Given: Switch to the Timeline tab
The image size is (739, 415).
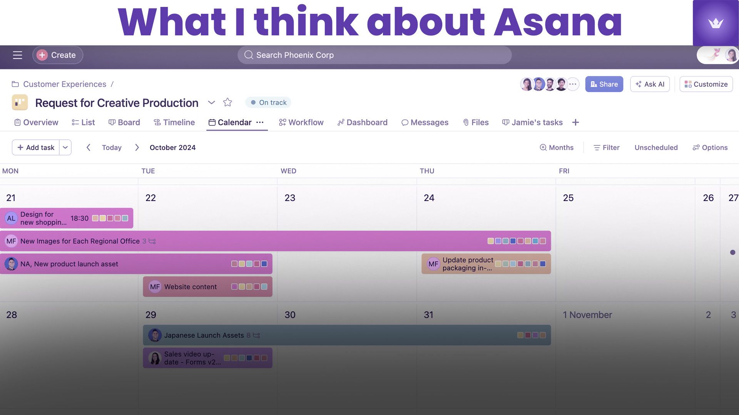Looking at the screenshot, I should pos(174,122).
